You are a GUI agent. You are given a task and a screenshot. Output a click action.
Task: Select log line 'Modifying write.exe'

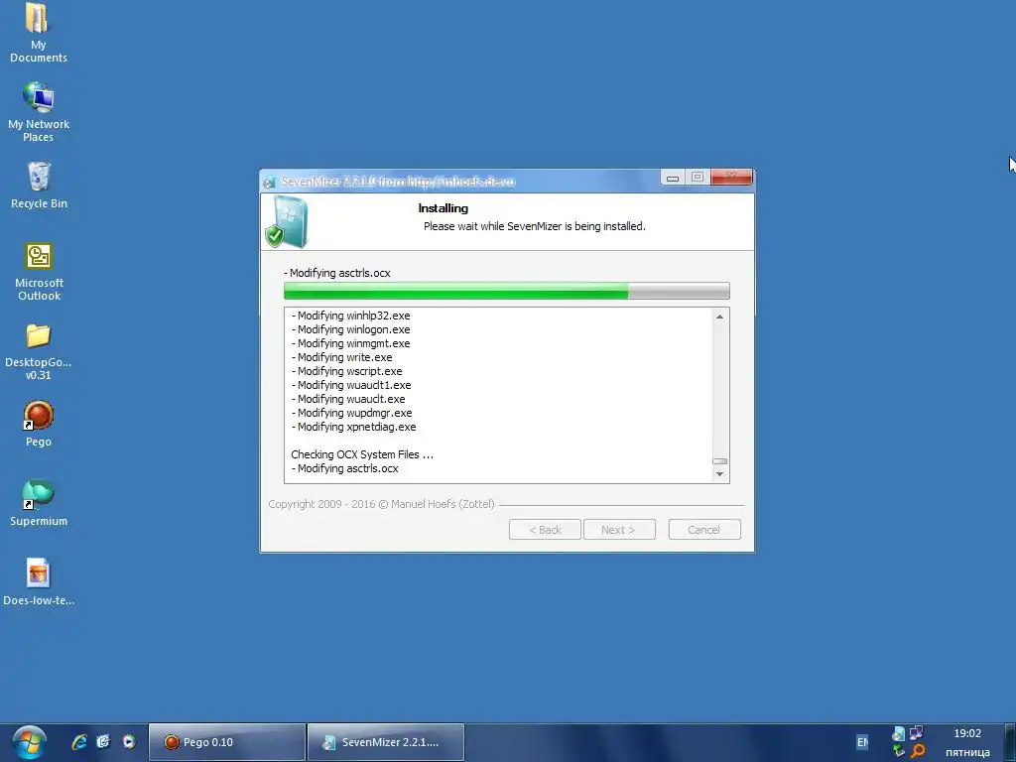[341, 357]
